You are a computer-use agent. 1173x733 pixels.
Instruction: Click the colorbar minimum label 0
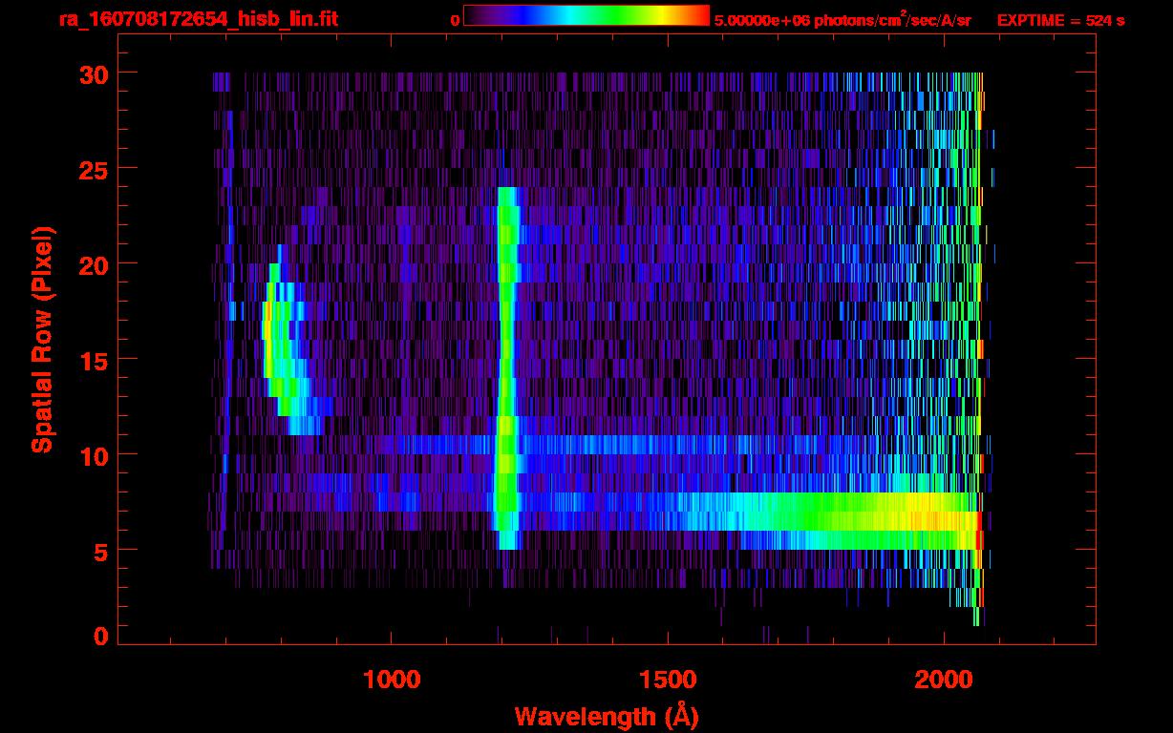point(455,20)
